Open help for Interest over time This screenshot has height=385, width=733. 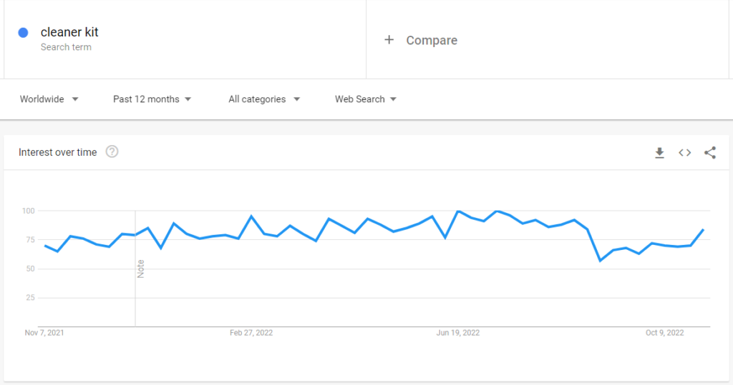point(112,151)
